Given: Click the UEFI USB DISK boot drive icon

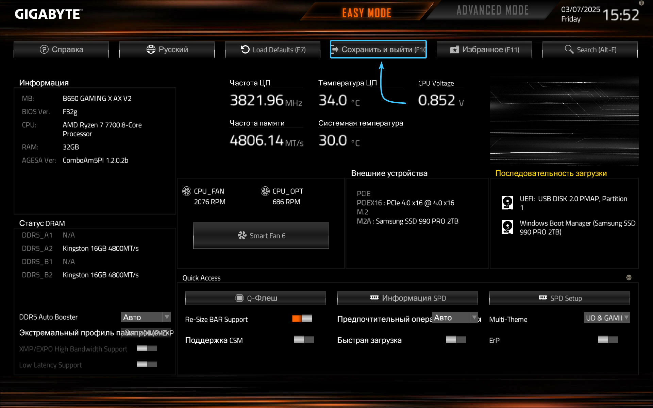Looking at the screenshot, I should pyautogui.click(x=507, y=203).
